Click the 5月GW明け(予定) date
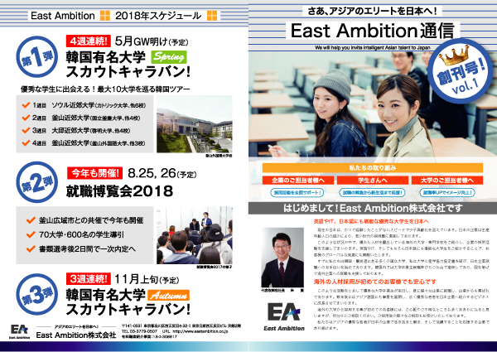497x352 pixels. (x=152, y=41)
